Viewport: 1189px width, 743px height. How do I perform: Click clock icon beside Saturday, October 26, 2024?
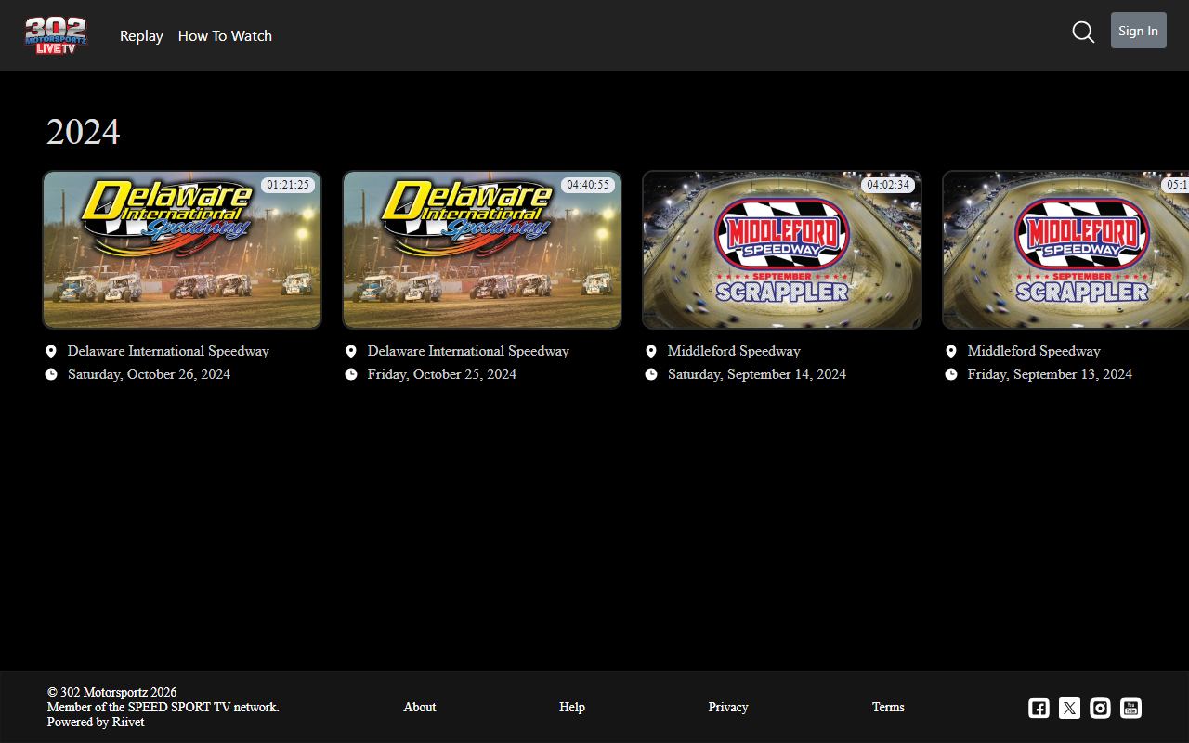[x=51, y=374]
